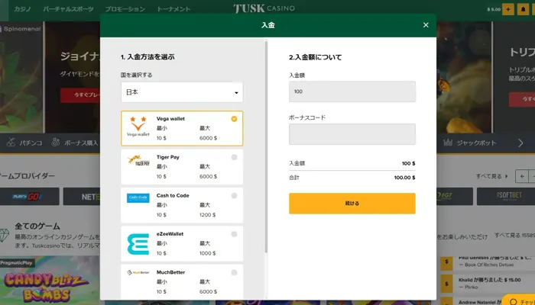Image resolution: width=535 pixels, height=305 pixels.
Task: Click the Cash to Code logo
Action: (x=138, y=198)
